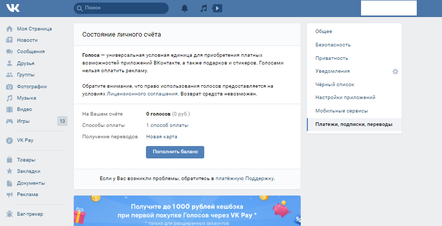Click the VK logo in the header
Viewport: 442px width, 226px height.
point(13,8)
